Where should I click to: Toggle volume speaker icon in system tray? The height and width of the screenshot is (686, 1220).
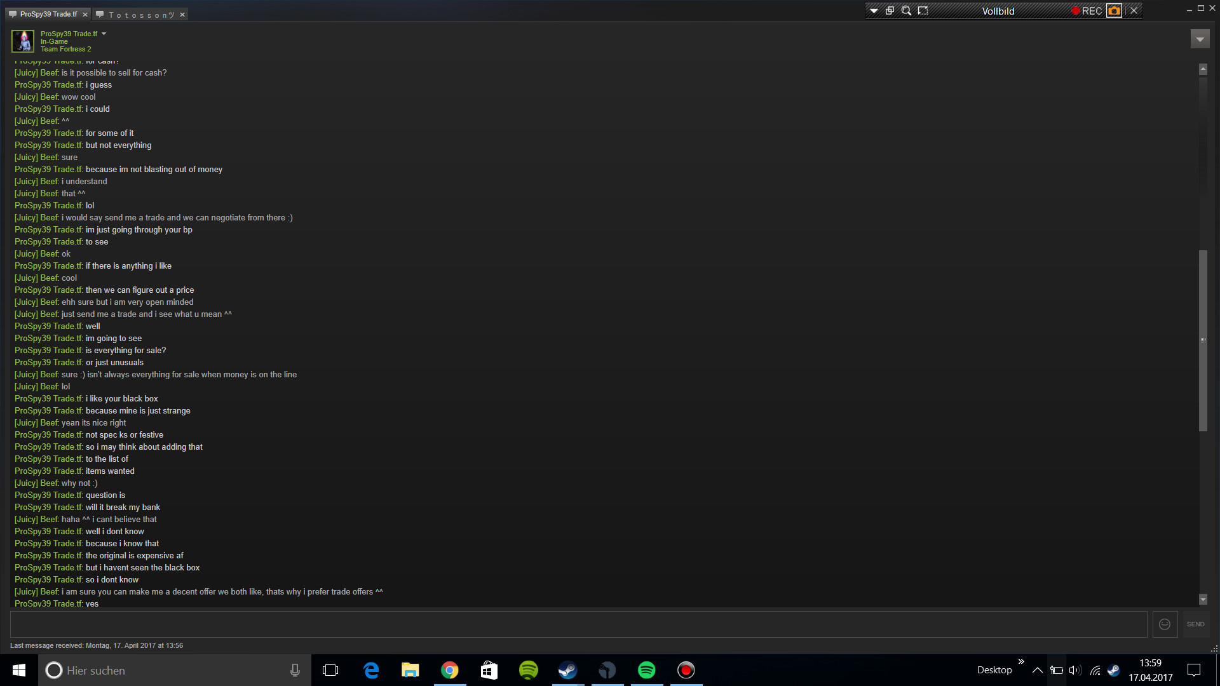pyautogui.click(x=1074, y=670)
